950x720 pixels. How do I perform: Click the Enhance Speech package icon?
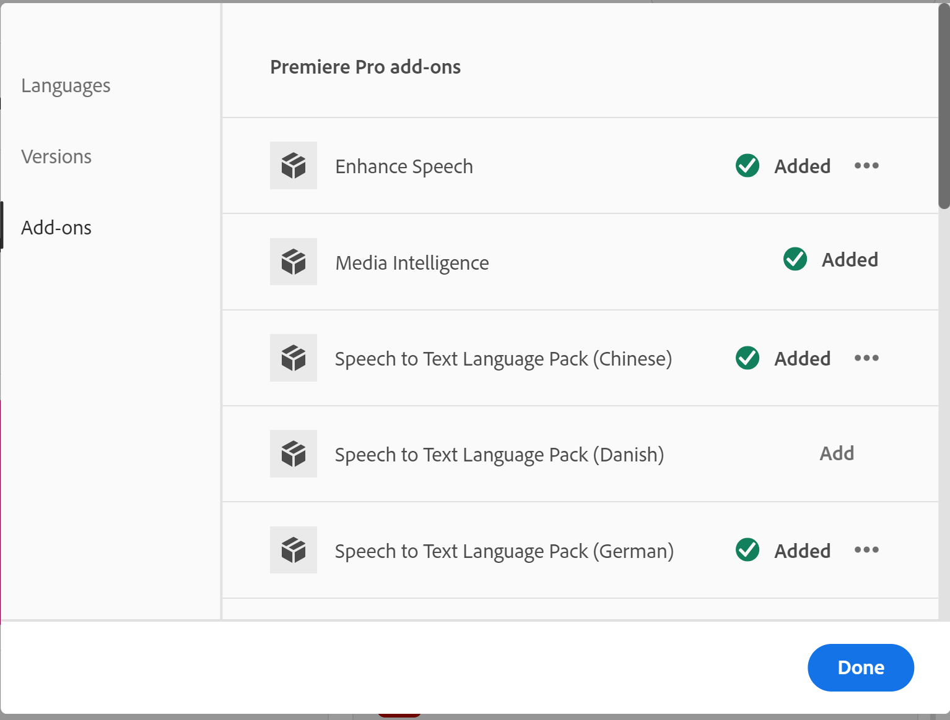point(294,166)
